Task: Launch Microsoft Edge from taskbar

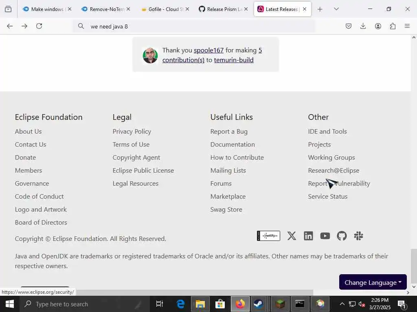Action: 180,304
